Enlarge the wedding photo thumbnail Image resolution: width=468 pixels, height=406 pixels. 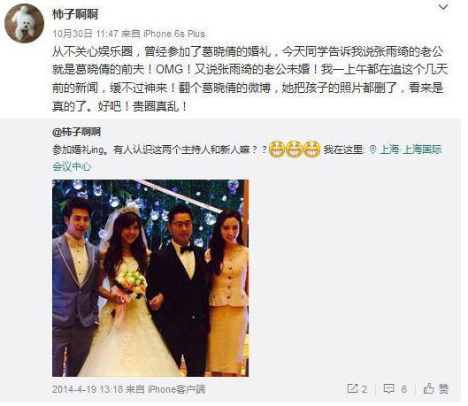150,278
